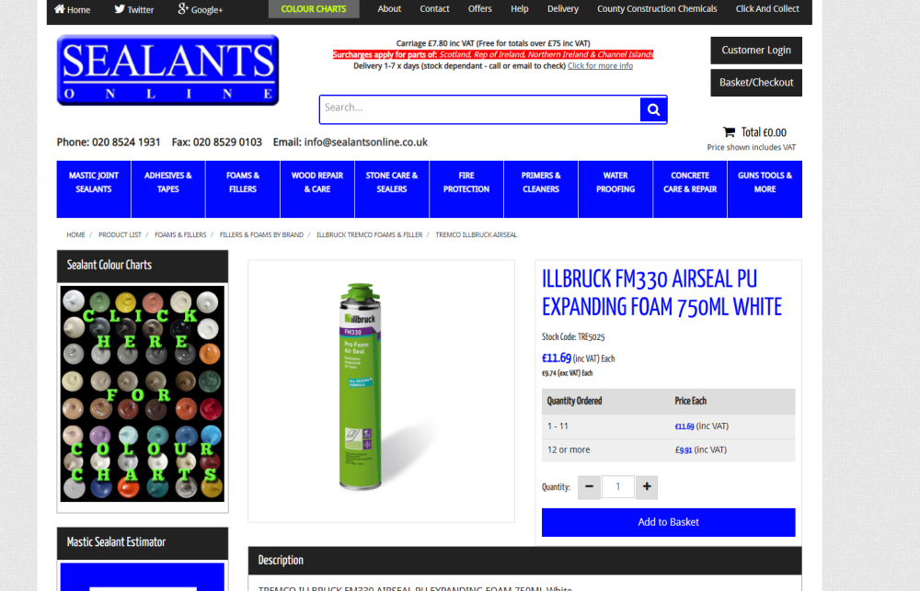Open the Contact page
920x591 pixels.
[x=434, y=9]
